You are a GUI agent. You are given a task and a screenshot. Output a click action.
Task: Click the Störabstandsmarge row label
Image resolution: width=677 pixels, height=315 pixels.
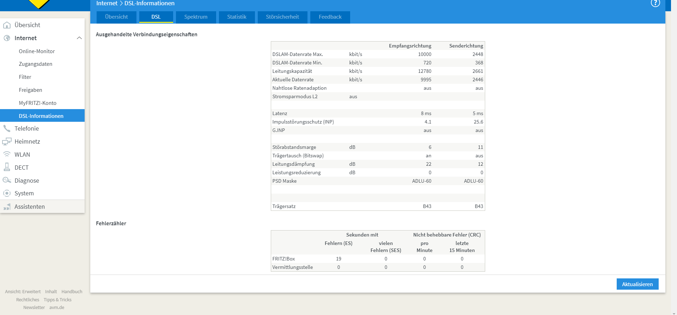[294, 147]
